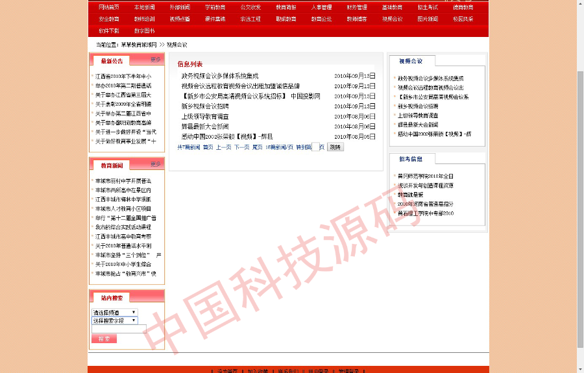Image resolution: width=584 pixels, height=373 pixels.
Task: Select 视频会议 in the navigation menu
Action: click(x=392, y=19)
